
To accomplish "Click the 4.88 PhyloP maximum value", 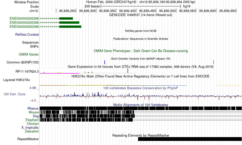I will [33, 88].
